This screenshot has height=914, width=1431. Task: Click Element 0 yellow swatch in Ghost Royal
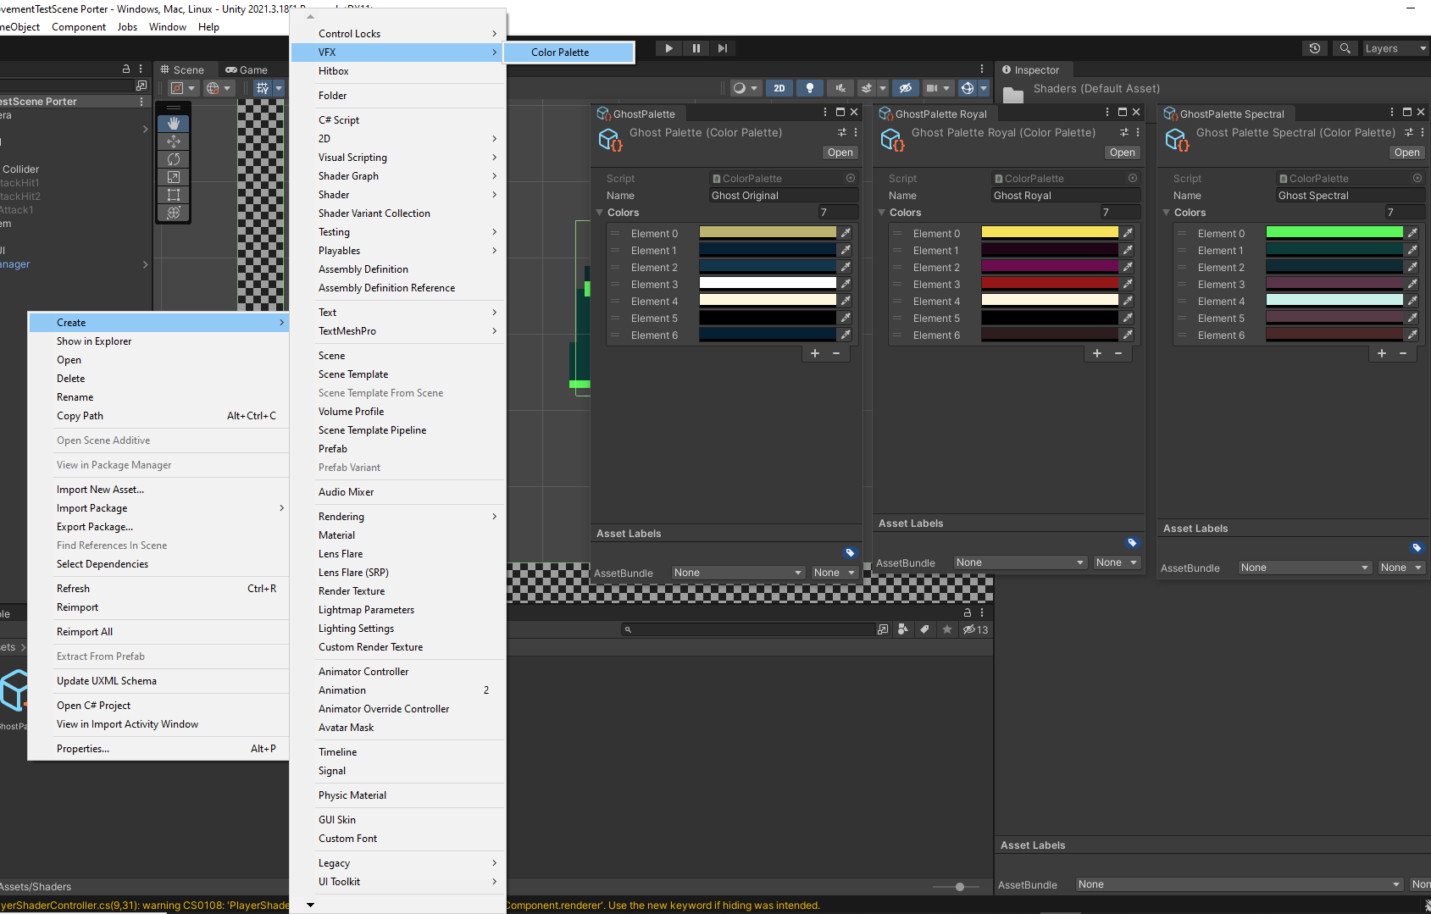tap(1049, 233)
